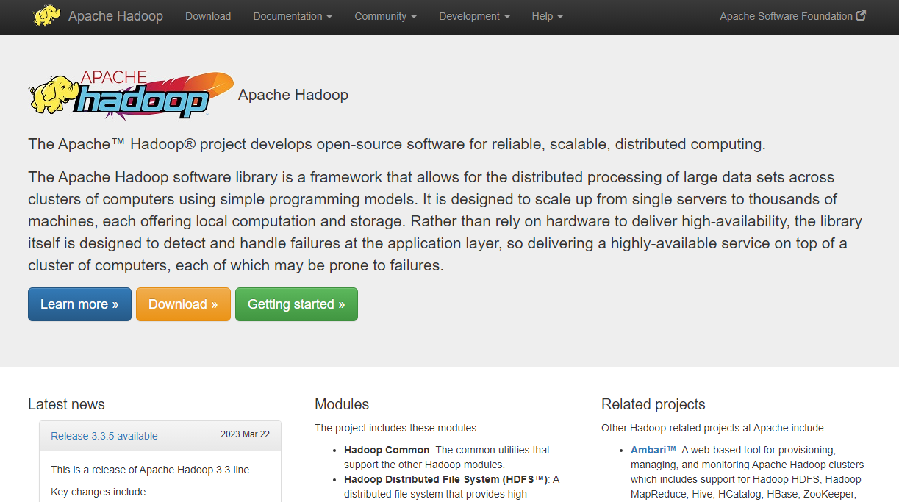The image size is (899, 502).
Task: Click the Apache Hadoop title beside the logo
Action: pos(293,95)
